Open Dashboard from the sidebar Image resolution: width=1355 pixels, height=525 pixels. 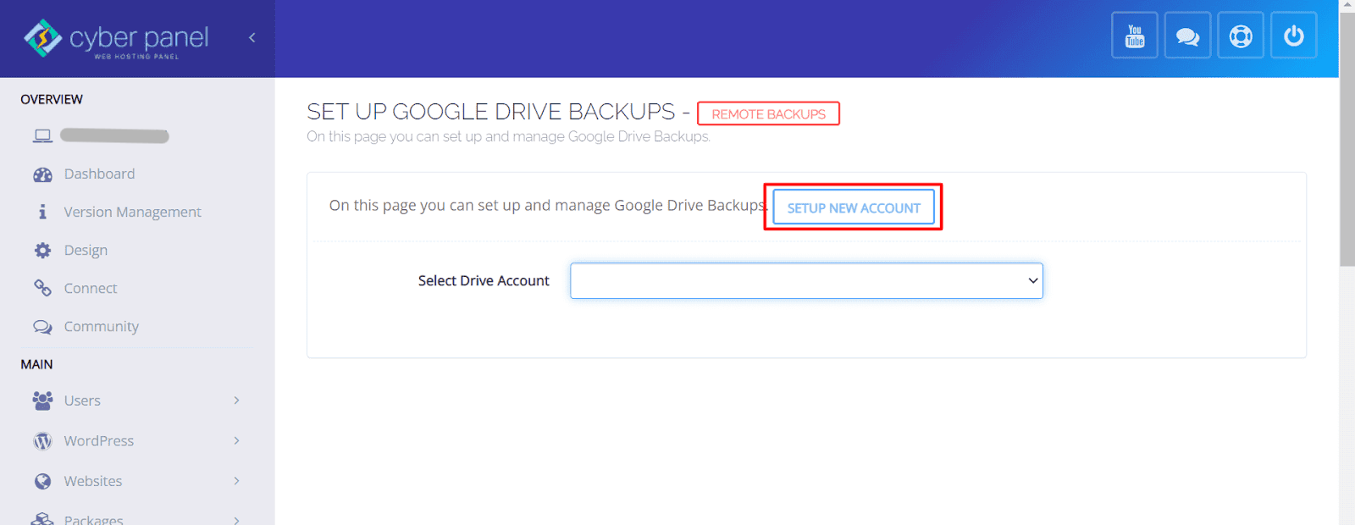99,174
